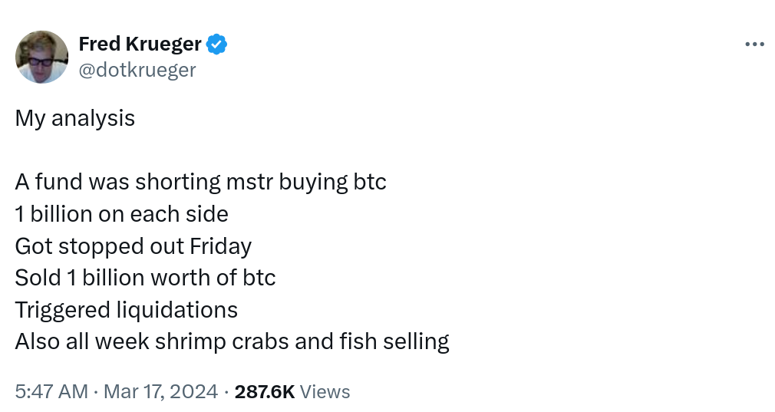Click the "Triggered liquidations" line

[126, 309]
